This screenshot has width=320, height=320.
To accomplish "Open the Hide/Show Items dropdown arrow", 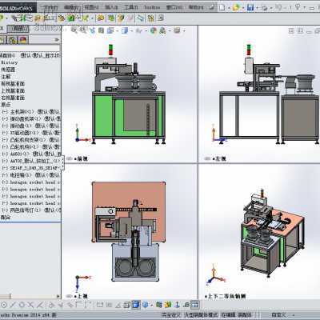I will [146, 31].
